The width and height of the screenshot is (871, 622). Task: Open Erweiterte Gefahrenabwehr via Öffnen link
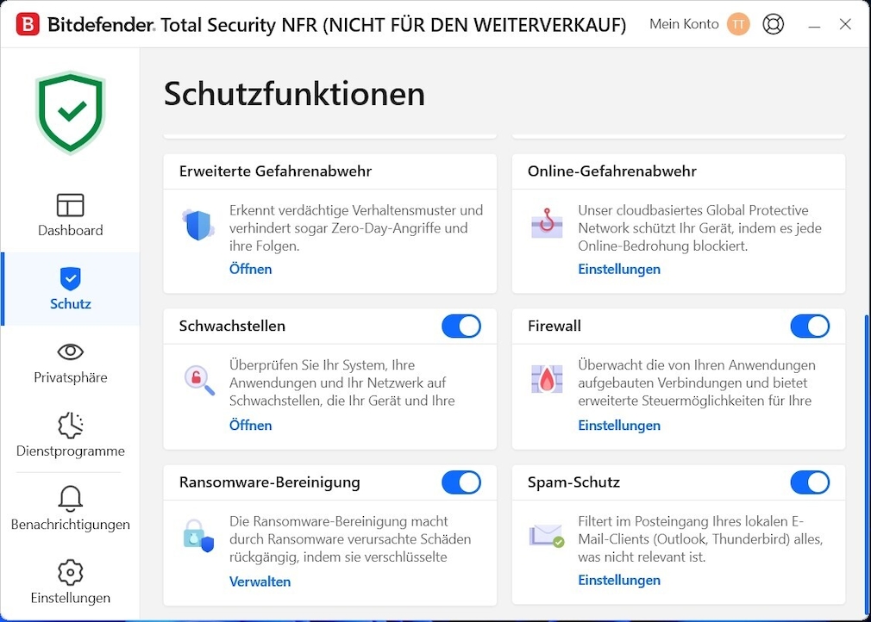coord(250,269)
